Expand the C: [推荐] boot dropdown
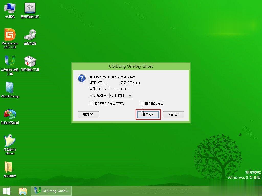The image size is (262, 196). pyautogui.click(x=121, y=96)
